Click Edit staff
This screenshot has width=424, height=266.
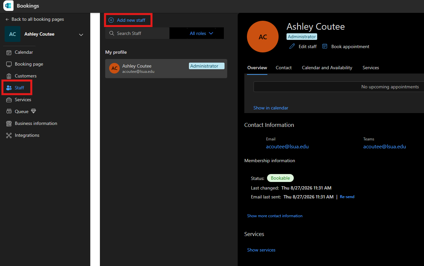click(x=303, y=46)
